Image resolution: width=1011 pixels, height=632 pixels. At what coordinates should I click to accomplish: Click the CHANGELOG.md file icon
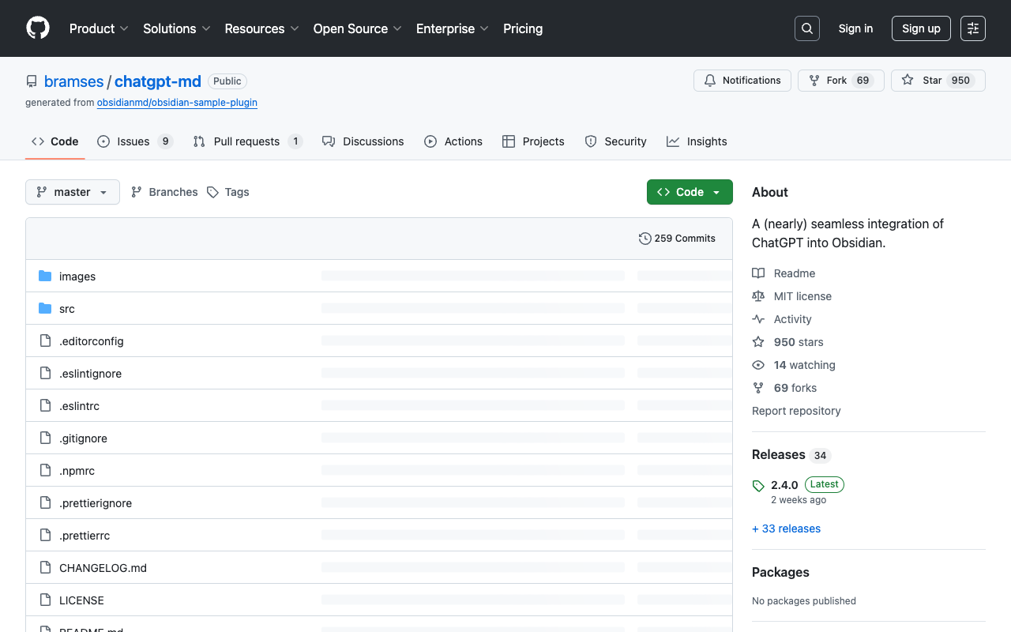point(45,568)
